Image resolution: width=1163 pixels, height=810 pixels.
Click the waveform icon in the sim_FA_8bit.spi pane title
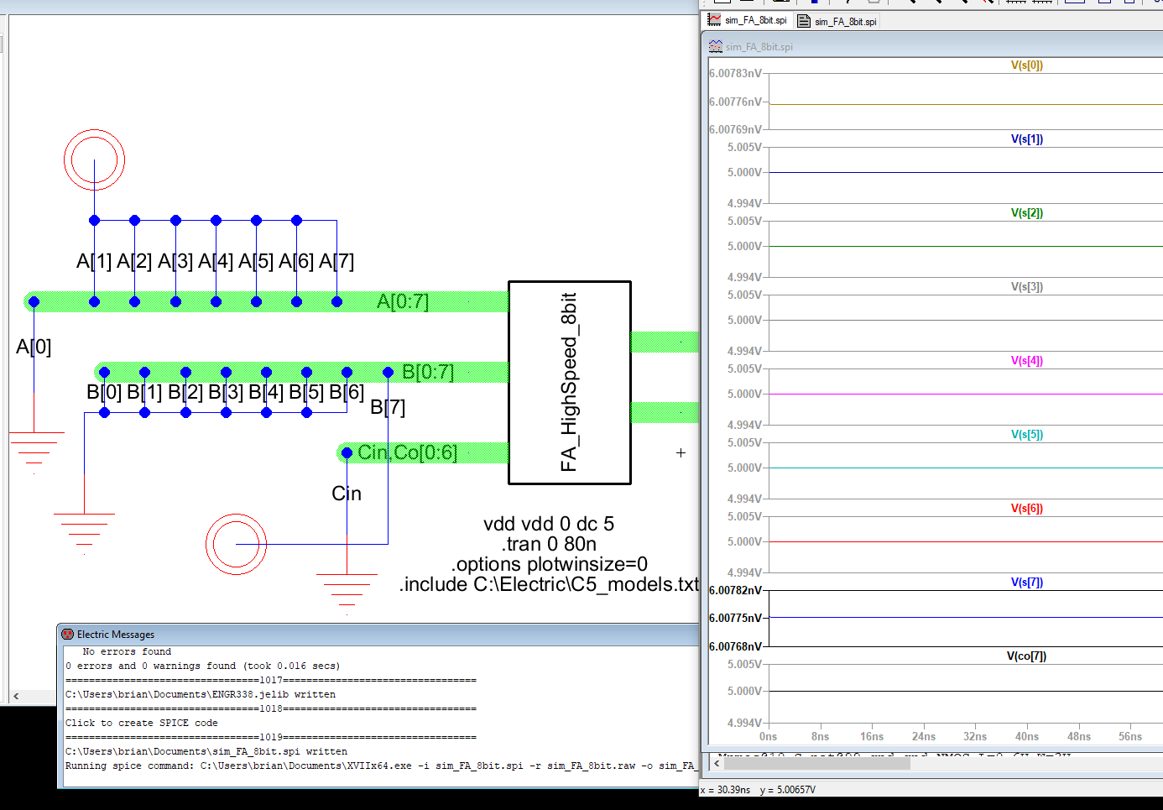tap(715, 47)
